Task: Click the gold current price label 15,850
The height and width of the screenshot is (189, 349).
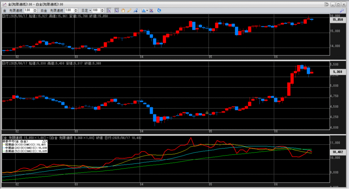Action: [338, 19]
